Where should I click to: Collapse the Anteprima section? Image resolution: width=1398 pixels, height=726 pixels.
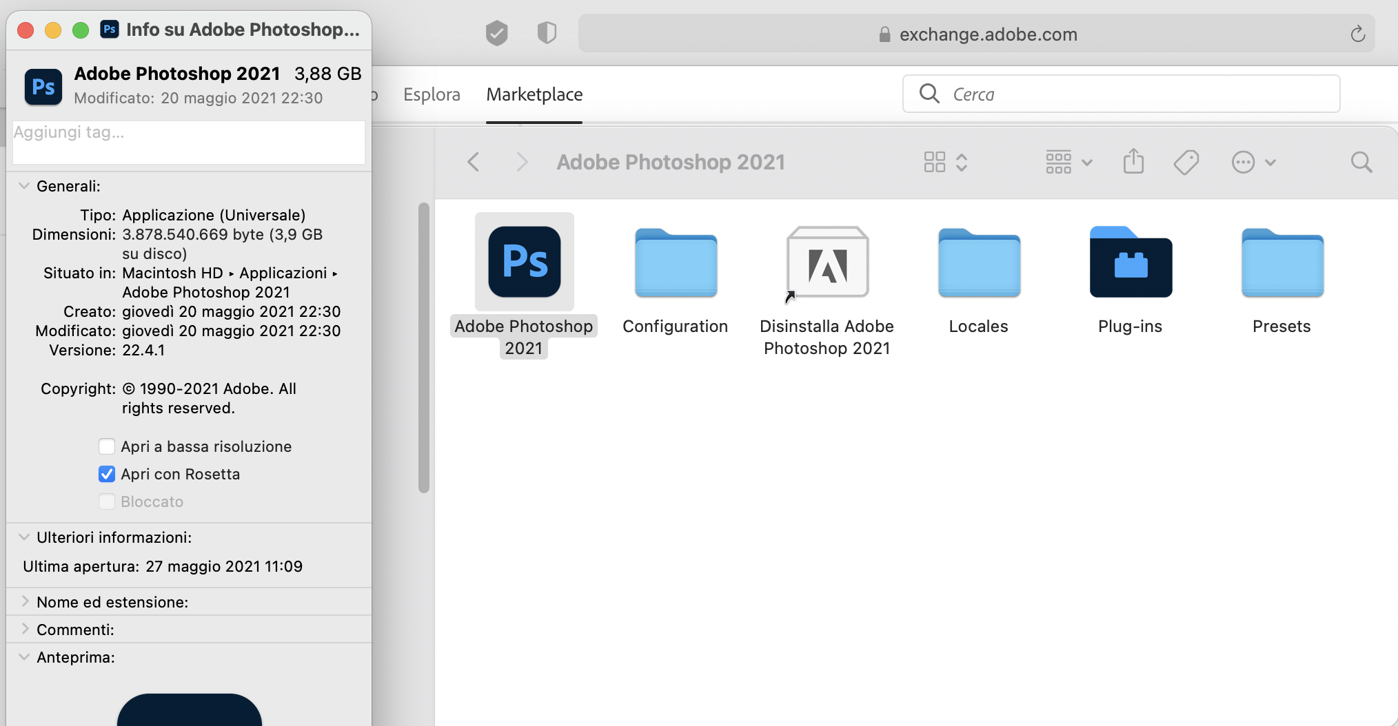coord(24,657)
